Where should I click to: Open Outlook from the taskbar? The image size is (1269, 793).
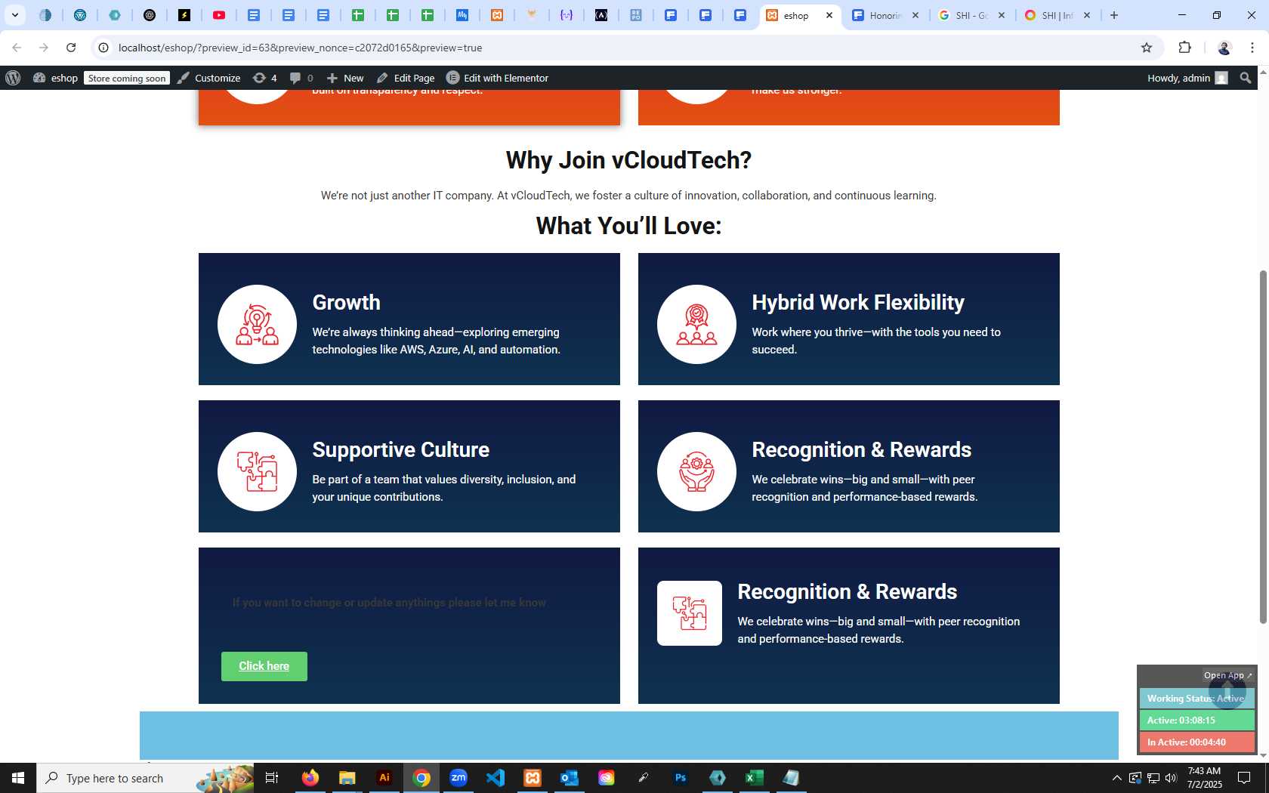[570, 778]
